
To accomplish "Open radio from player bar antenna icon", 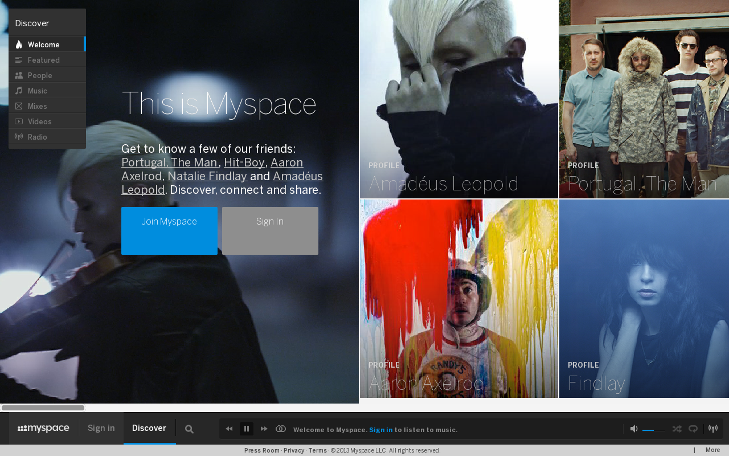I will (x=713, y=429).
